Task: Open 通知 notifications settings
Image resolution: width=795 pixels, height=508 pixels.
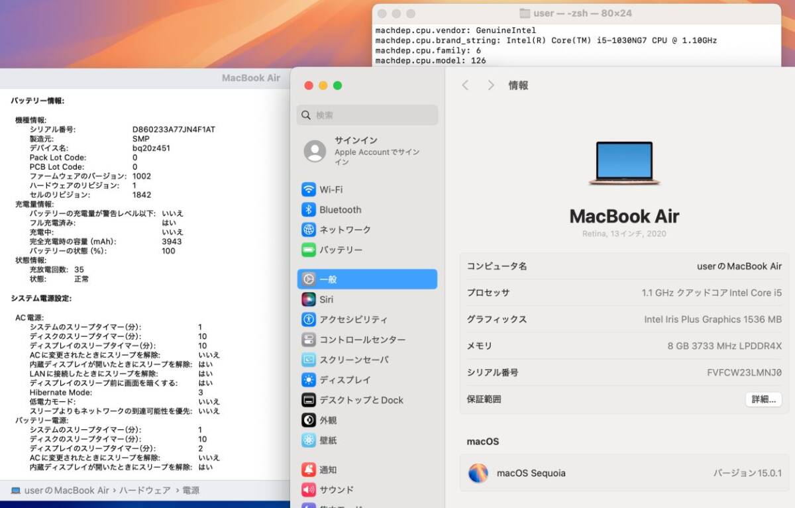Action: tap(328, 470)
